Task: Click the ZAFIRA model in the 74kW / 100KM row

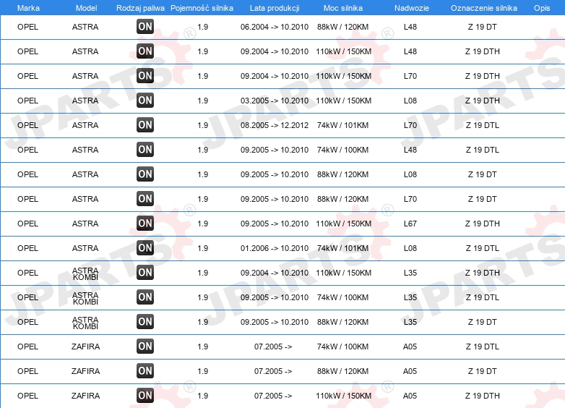Action: [x=85, y=347]
